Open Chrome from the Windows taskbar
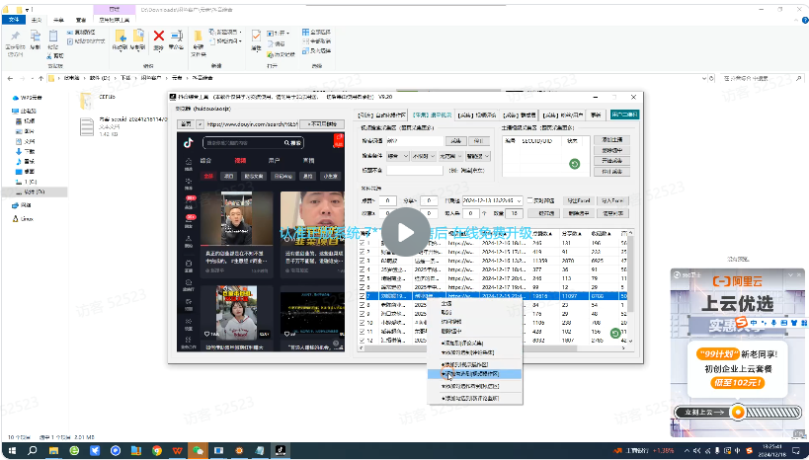Viewport: 809px width, 460px height. [156, 450]
